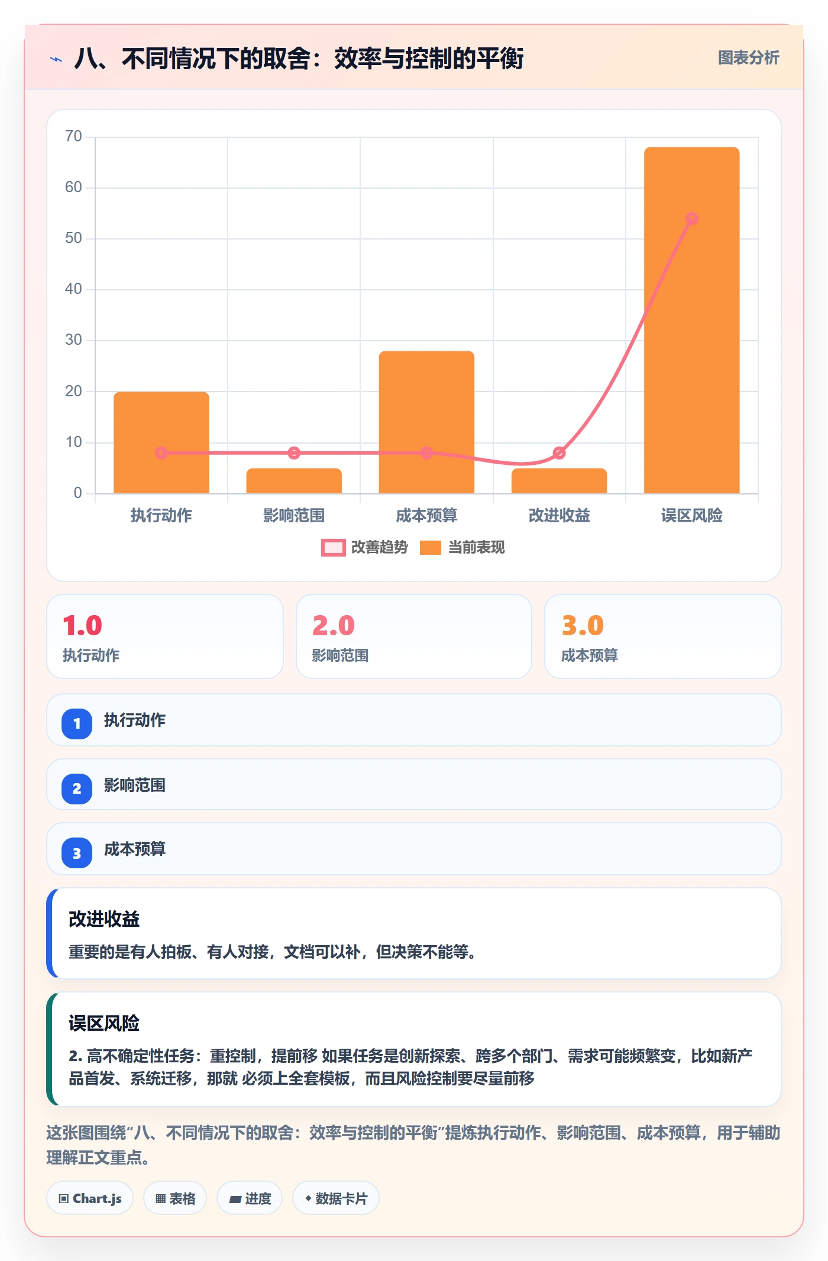Click the number 2 badge icon
The image size is (828, 1261).
pyautogui.click(x=77, y=788)
